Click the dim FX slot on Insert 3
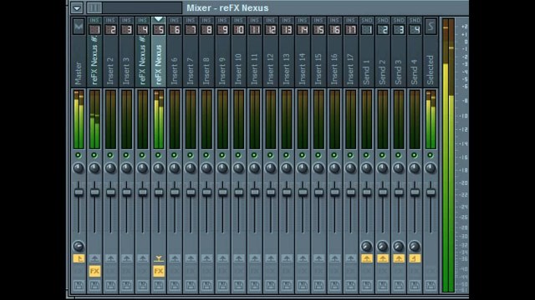This screenshot has height=300, width=535. tap(126, 271)
